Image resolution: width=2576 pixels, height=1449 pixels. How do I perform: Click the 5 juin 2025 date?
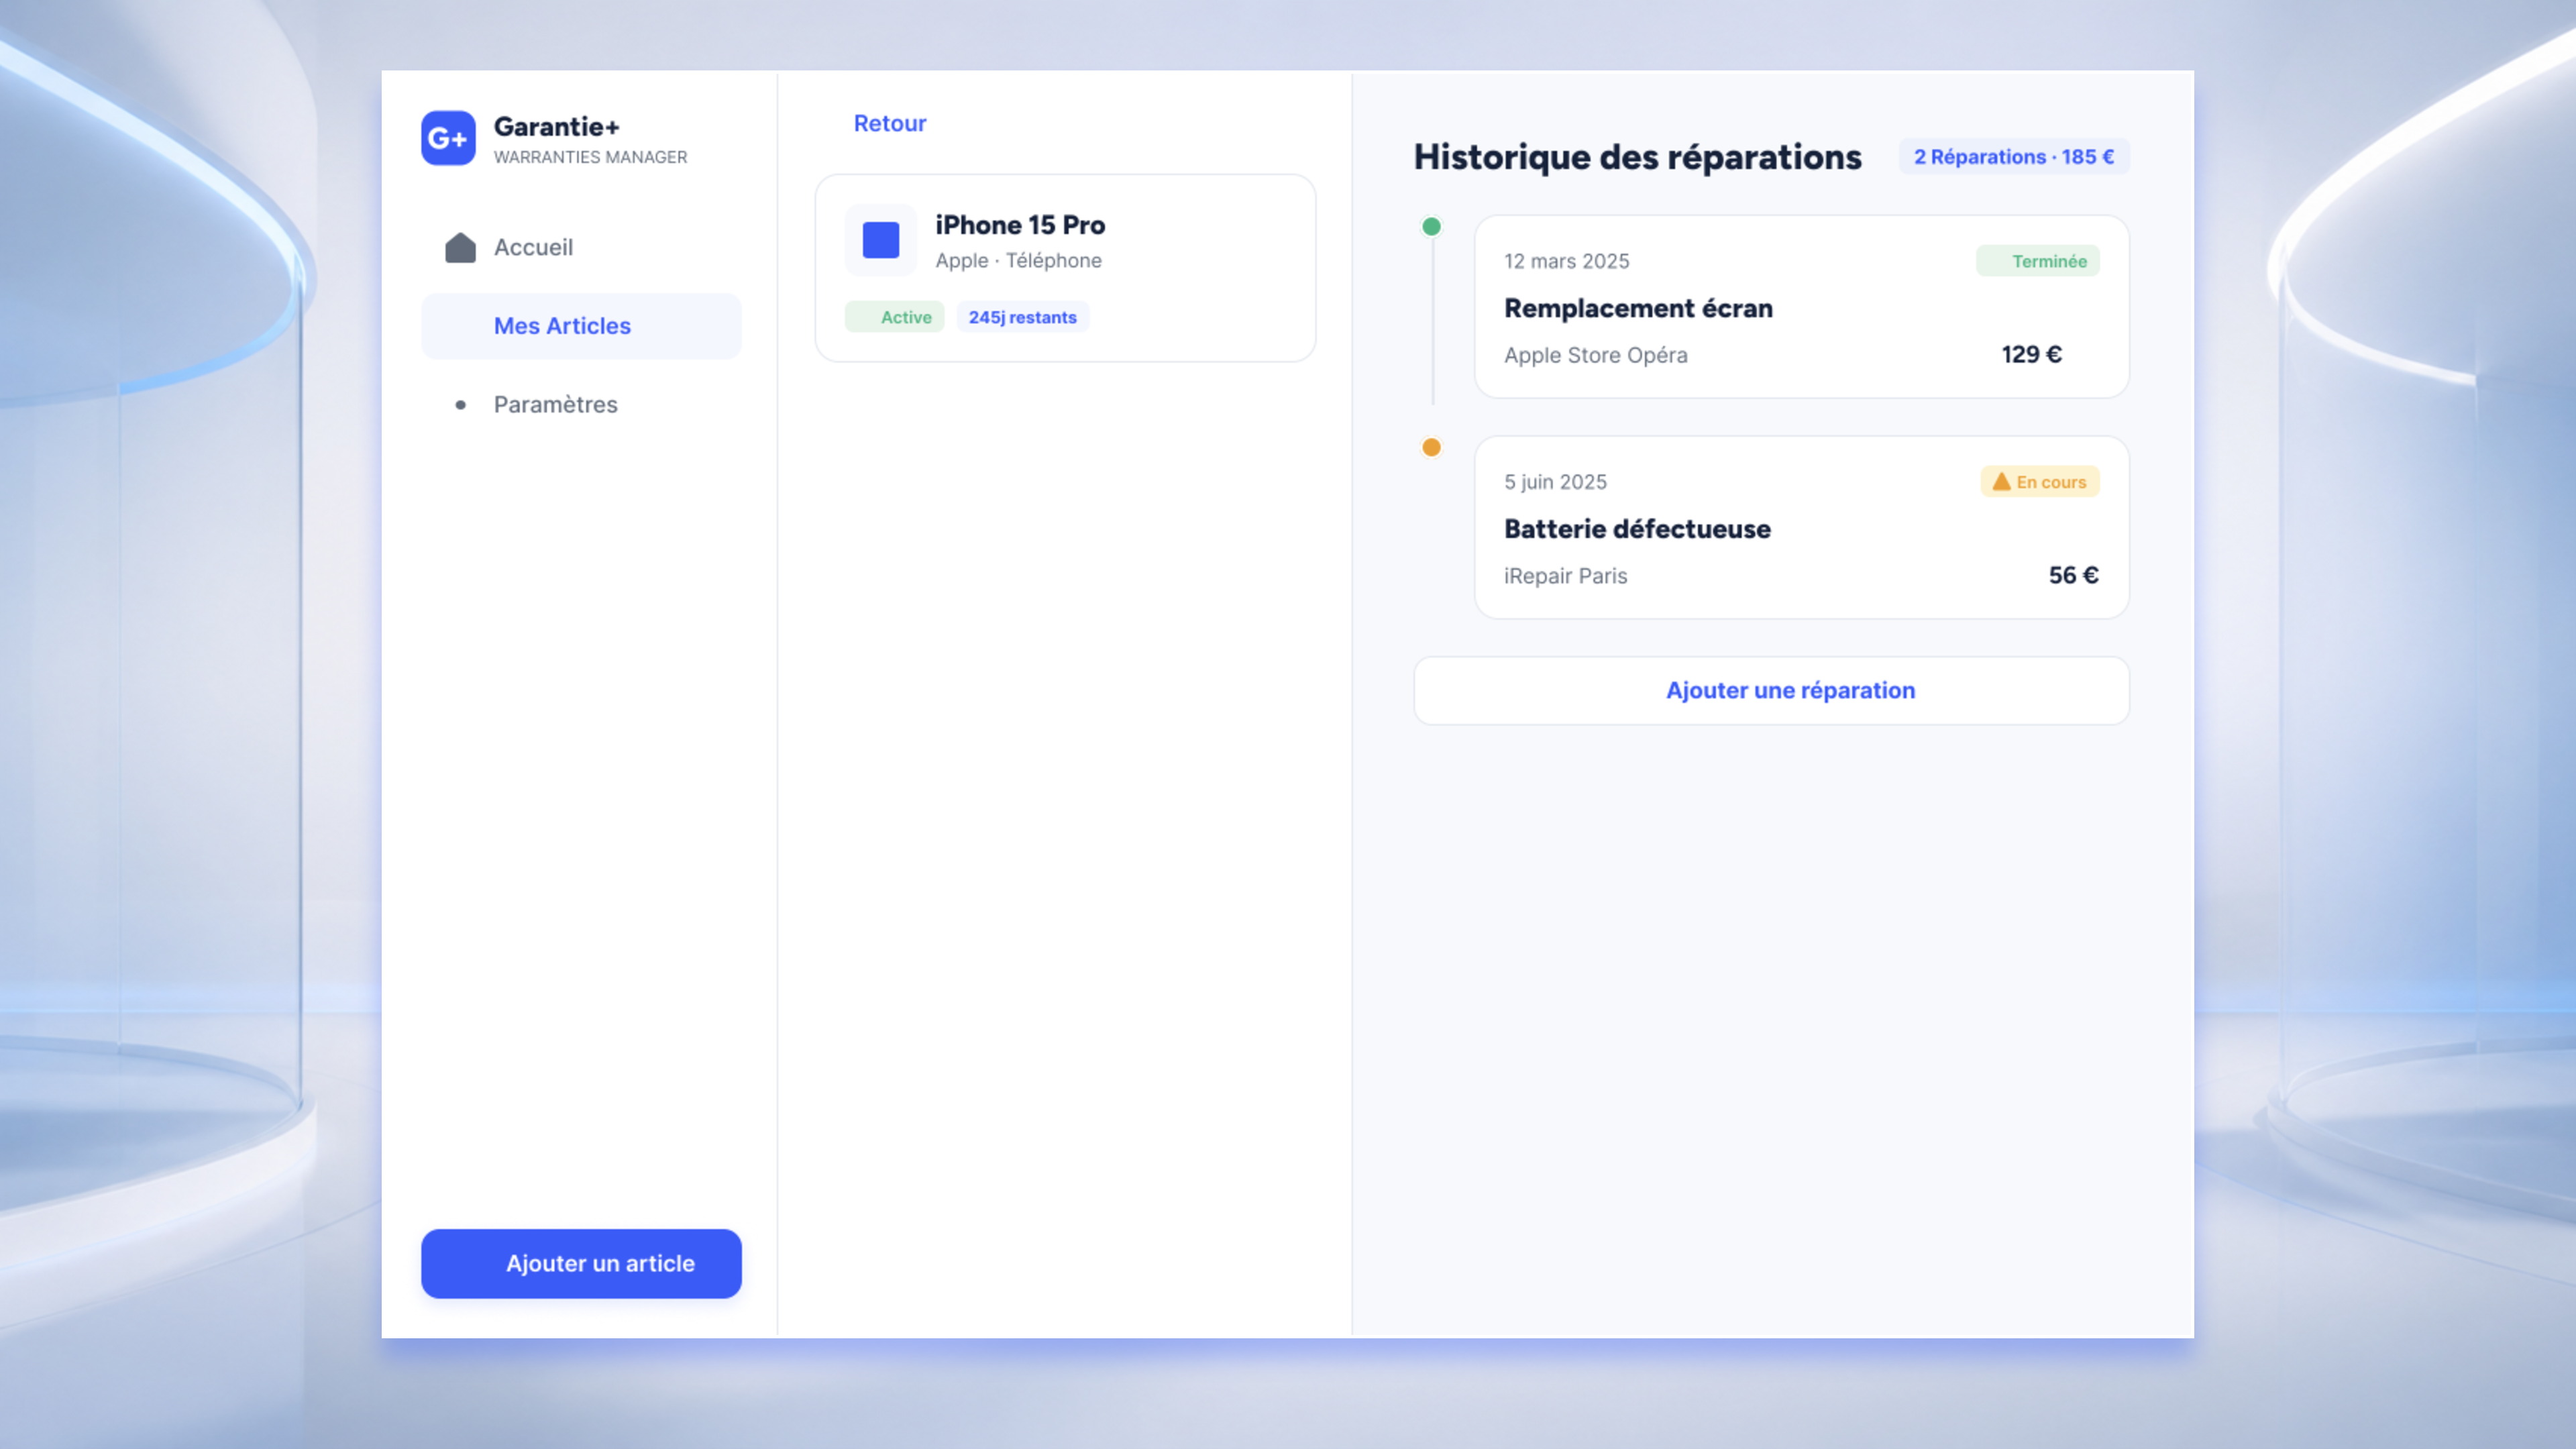coord(1555,482)
